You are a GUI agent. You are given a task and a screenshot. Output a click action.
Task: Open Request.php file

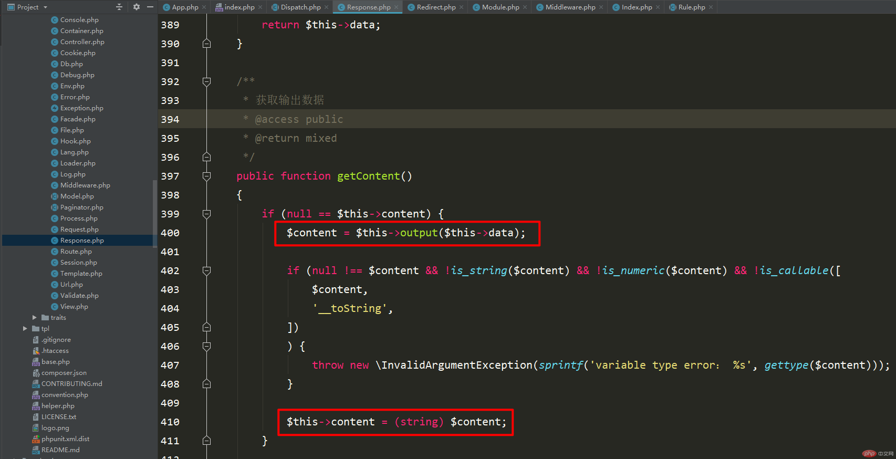pyautogui.click(x=79, y=229)
